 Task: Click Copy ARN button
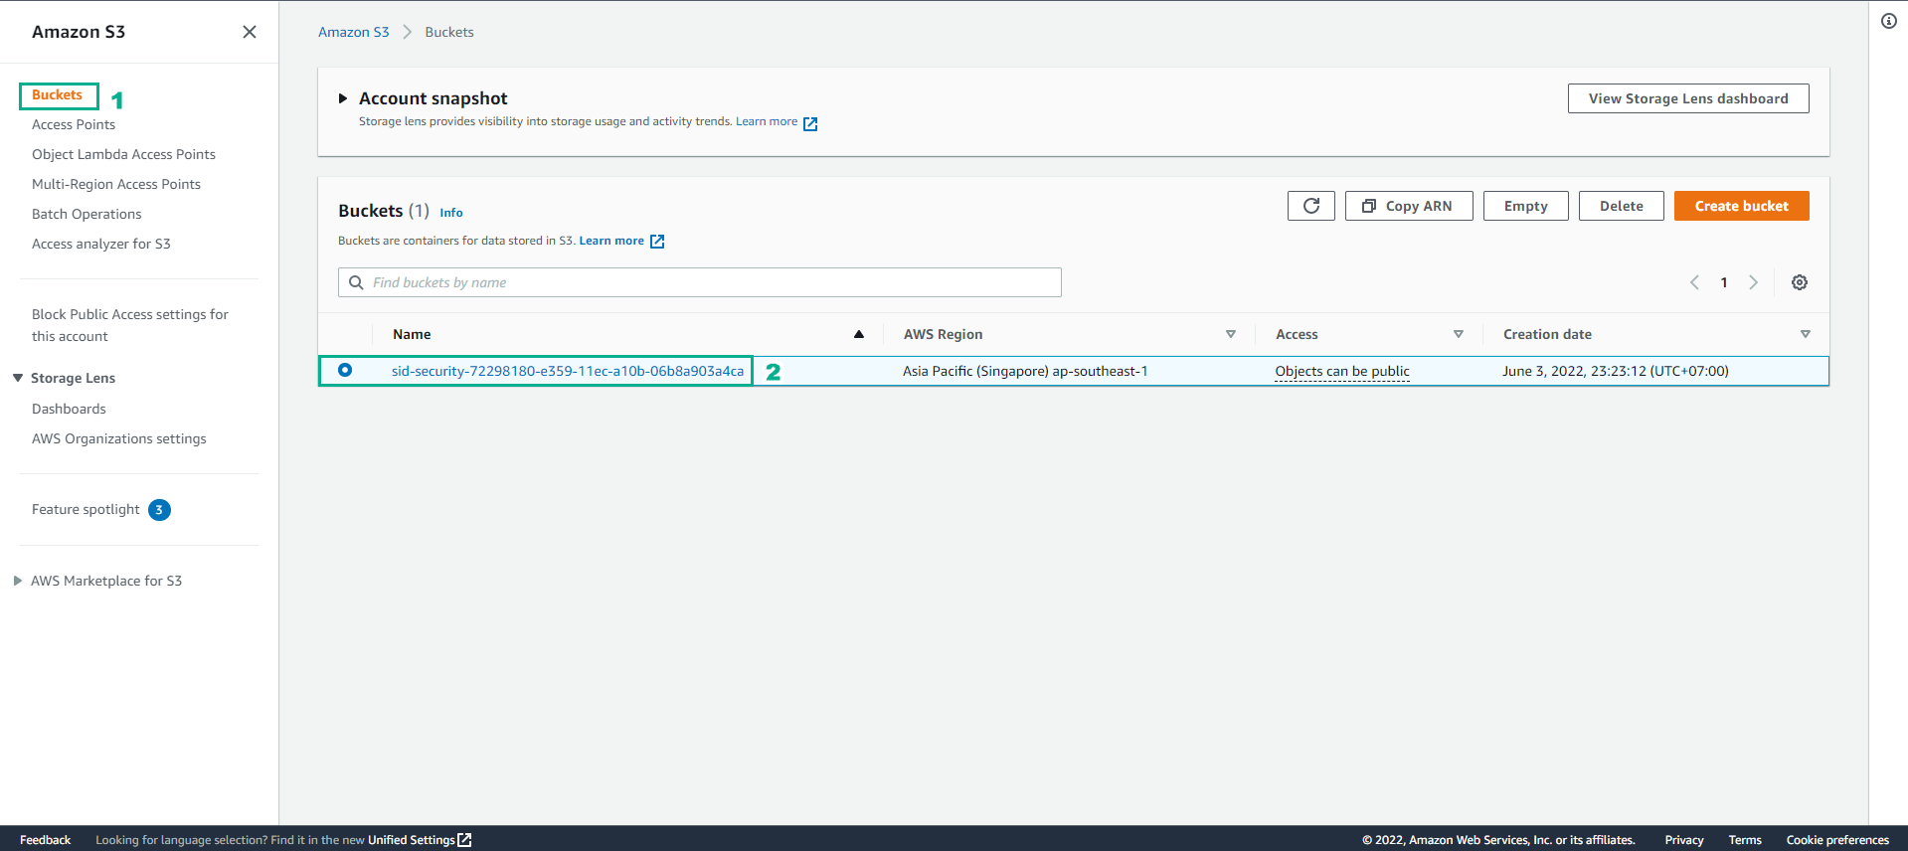coord(1408,206)
